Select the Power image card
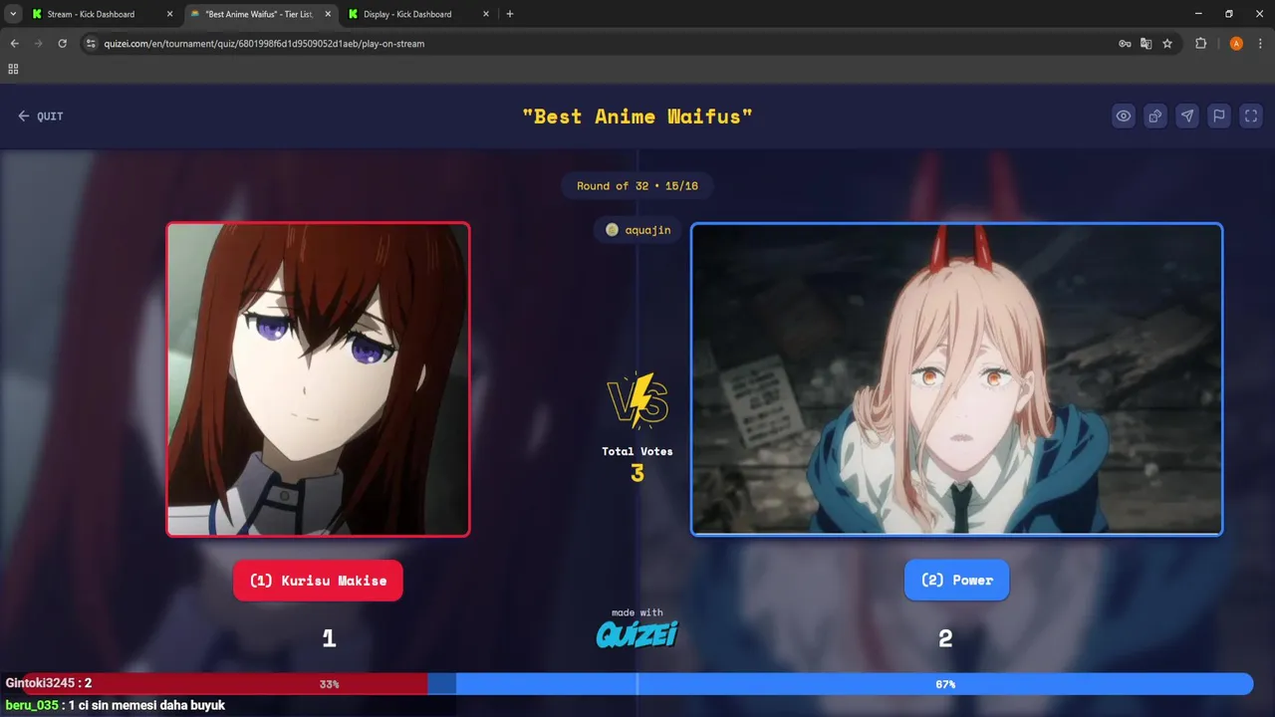Image resolution: width=1275 pixels, height=717 pixels. point(956,379)
